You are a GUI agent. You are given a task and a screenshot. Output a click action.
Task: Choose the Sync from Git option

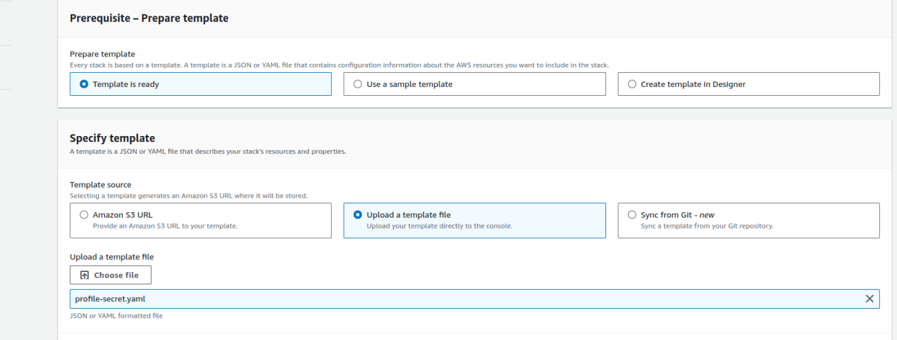pos(748,220)
